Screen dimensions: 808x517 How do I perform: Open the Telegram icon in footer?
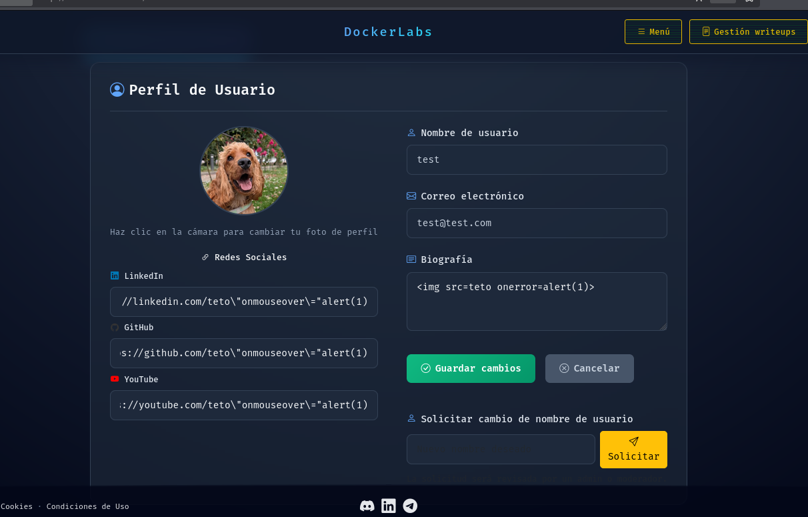click(411, 506)
